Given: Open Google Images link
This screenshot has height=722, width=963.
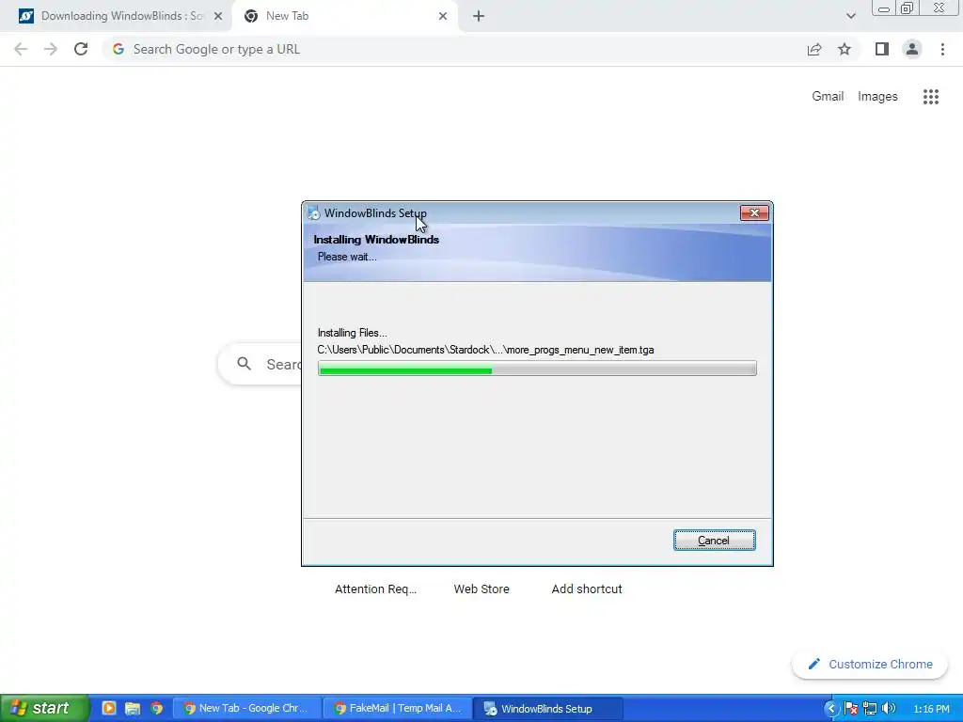Looking at the screenshot, I should point(877,97).
